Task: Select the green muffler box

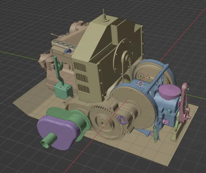Action: tap(64, 91)
